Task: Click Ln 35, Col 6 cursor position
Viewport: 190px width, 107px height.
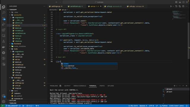Action: (133, 106)
